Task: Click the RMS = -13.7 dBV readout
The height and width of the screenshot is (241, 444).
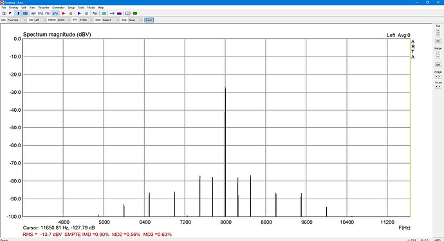Action: click(42, 235)
